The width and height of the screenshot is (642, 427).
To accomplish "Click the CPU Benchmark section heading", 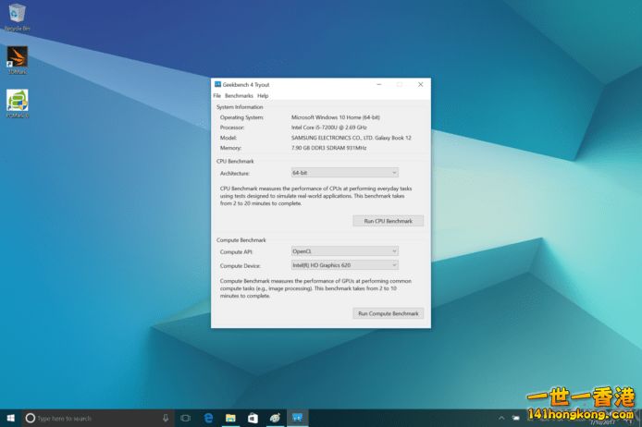I will (x=235, y=161).
